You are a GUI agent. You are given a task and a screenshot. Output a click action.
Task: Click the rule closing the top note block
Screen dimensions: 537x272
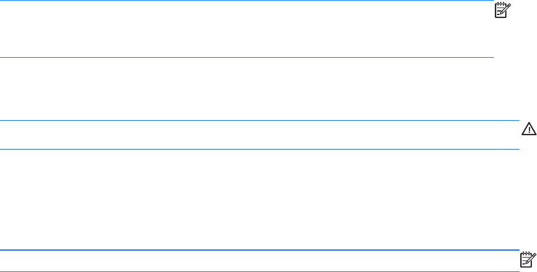click(x=247, y=57)
